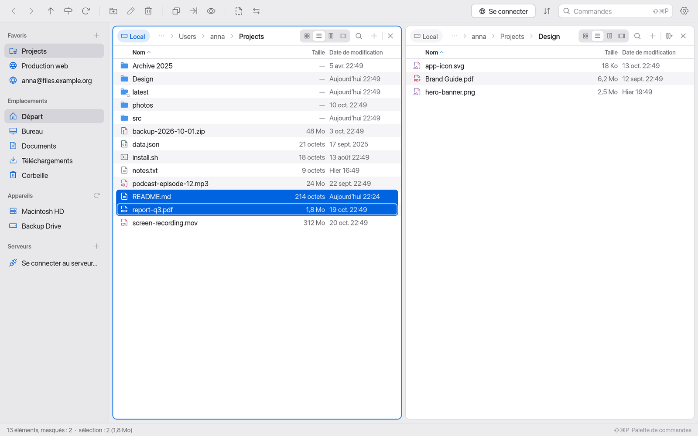Switch right pane to column view
Viewport: 698px width, 436px height.
610,36
